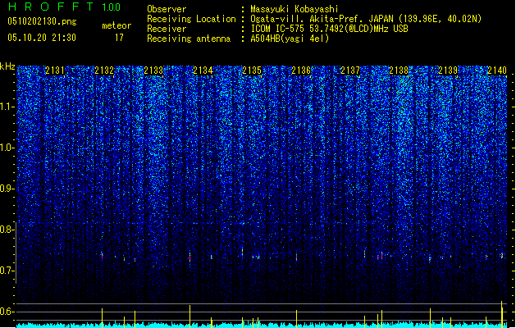This screenshot has height=328, width=516.
Task: Select the 2131 time marker label
Action: (x=55, y=71)
